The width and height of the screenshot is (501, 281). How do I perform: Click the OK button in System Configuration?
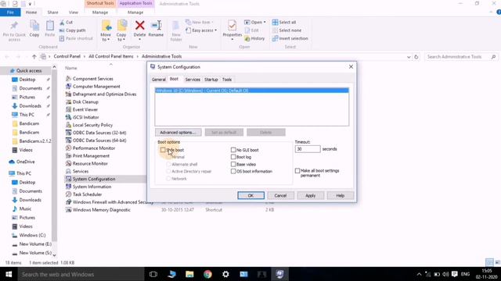tap(250, 196)
